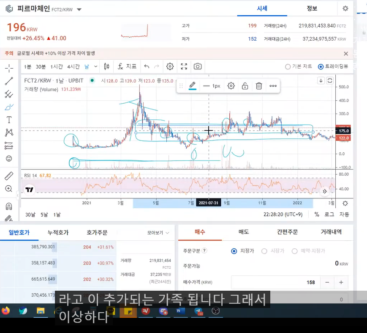The width and height of the screenshot is (367, 333).
Task: Select the ruler measure tool
Action: pyautogui.click(x=9, y=176)
